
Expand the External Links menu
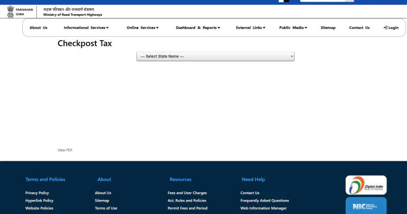251,28
